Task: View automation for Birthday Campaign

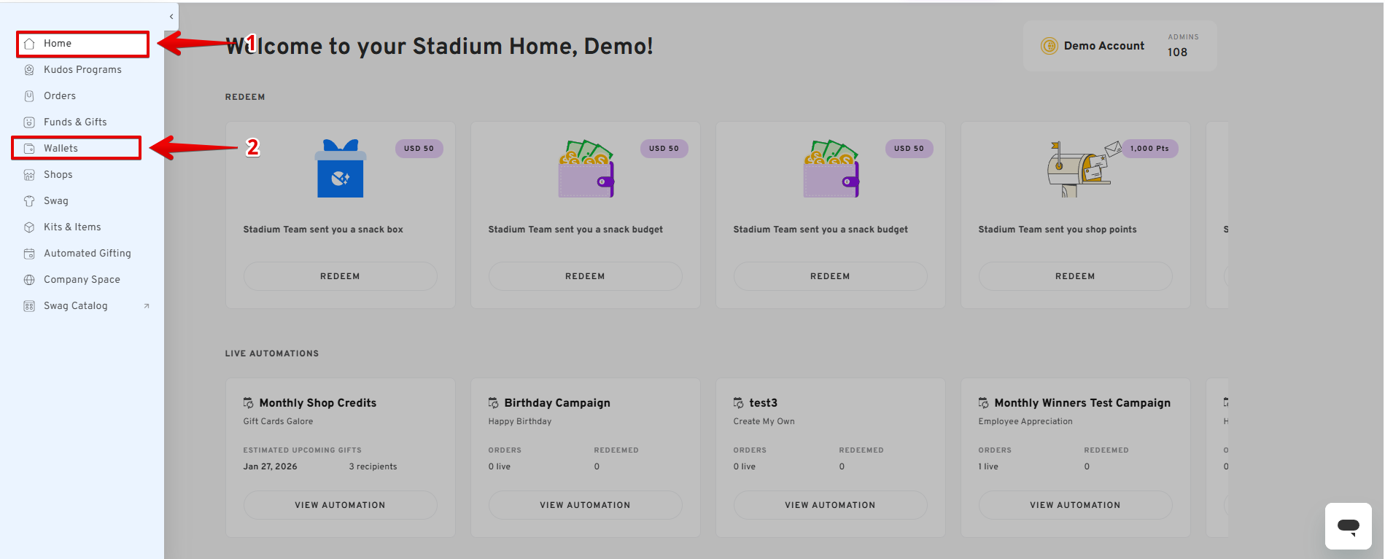Action: pyautogui.click(x=585, y=505)
